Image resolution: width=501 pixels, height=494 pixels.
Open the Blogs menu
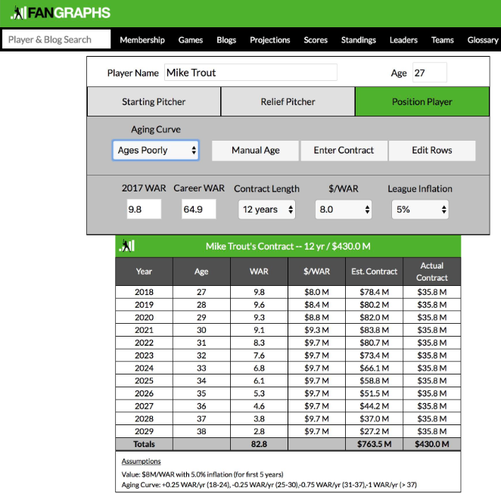point(226,40)
